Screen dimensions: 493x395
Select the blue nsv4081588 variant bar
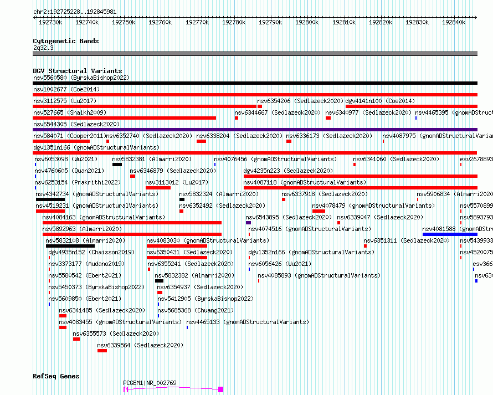click(450, 234)
